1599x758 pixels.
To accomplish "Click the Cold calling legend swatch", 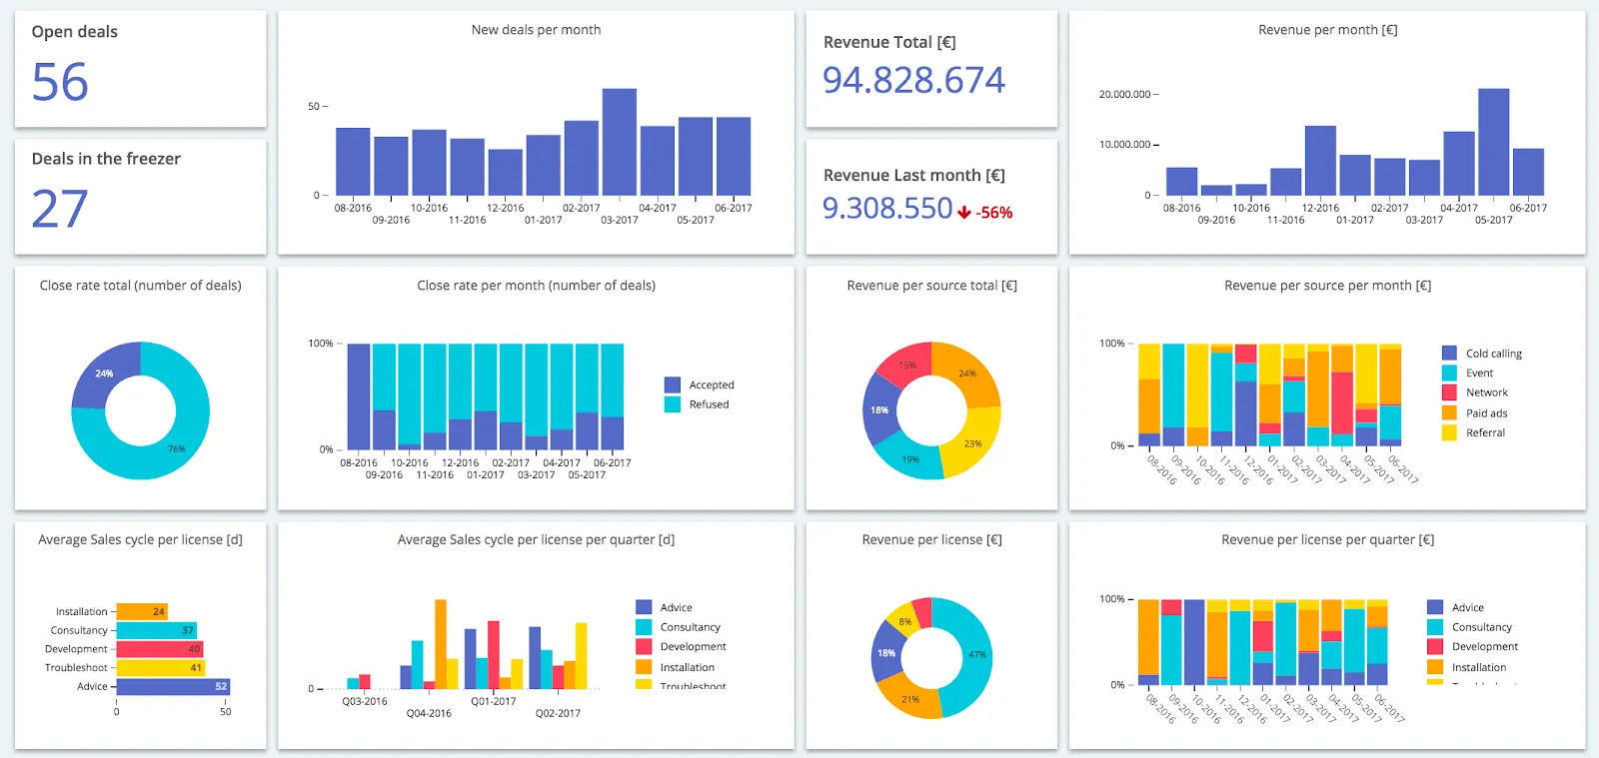I will 1450,354.
